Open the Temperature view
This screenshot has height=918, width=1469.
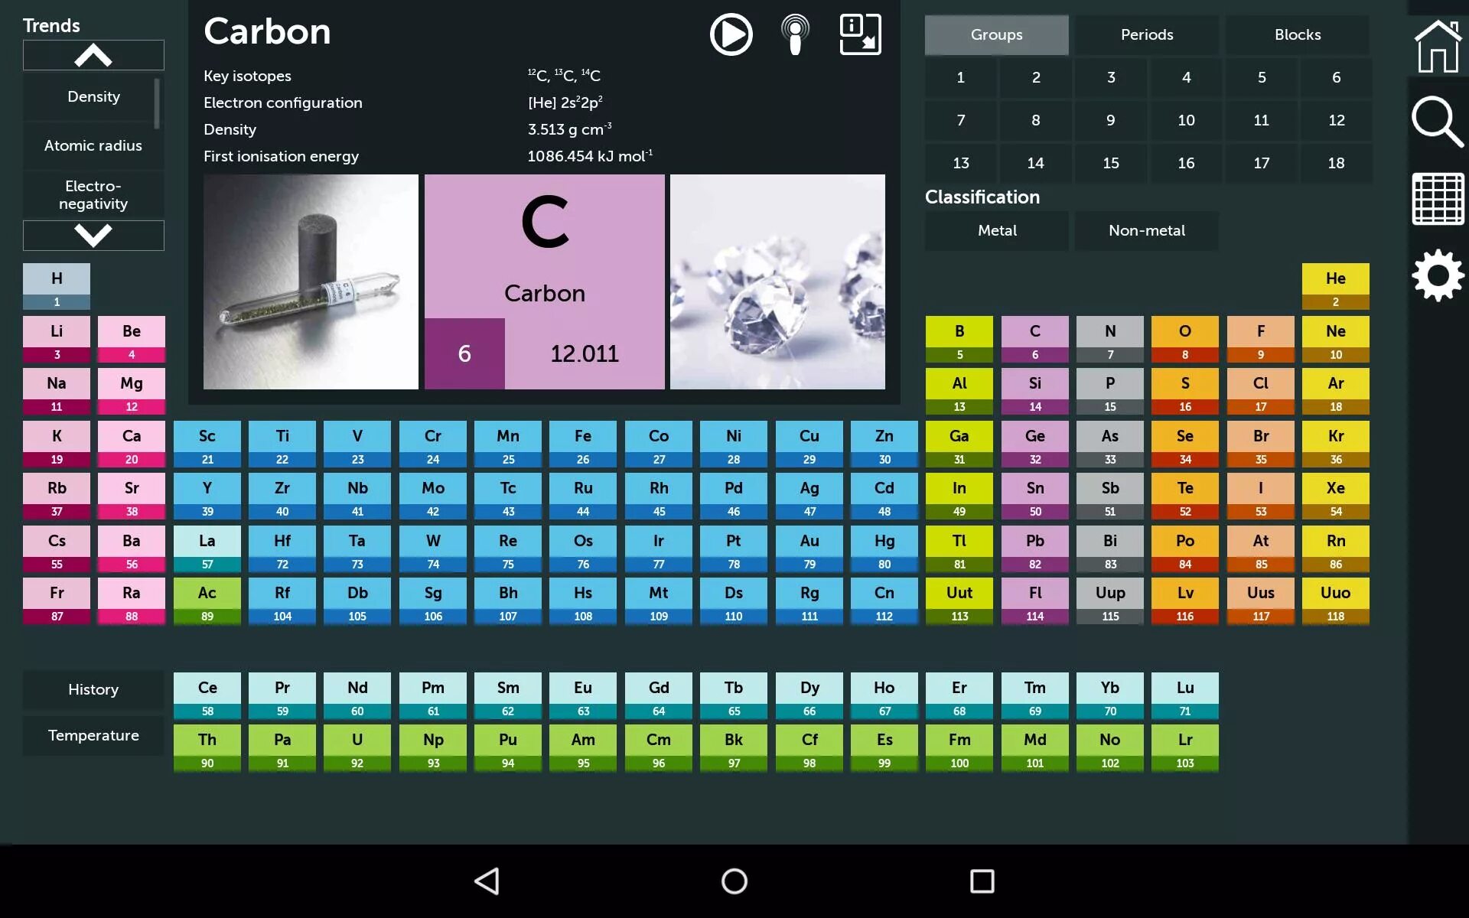click(x=93, y=735)
